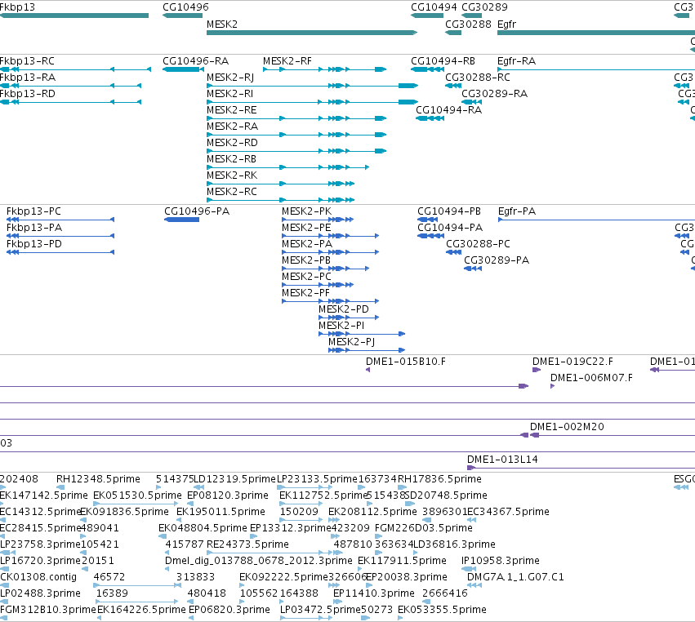The height and width of the screenshot is (622, 695).
Task: Select BAC clone DME1-002M20
Action: (x=567, y=427)
